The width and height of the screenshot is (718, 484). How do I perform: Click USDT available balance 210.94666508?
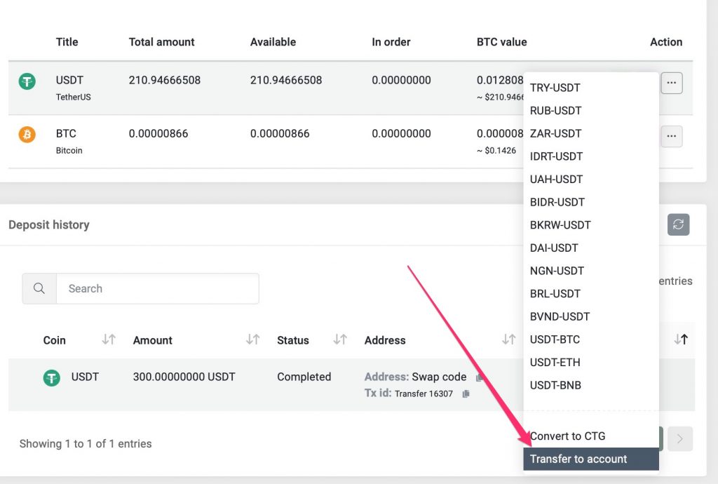click(x=286, y=80)
